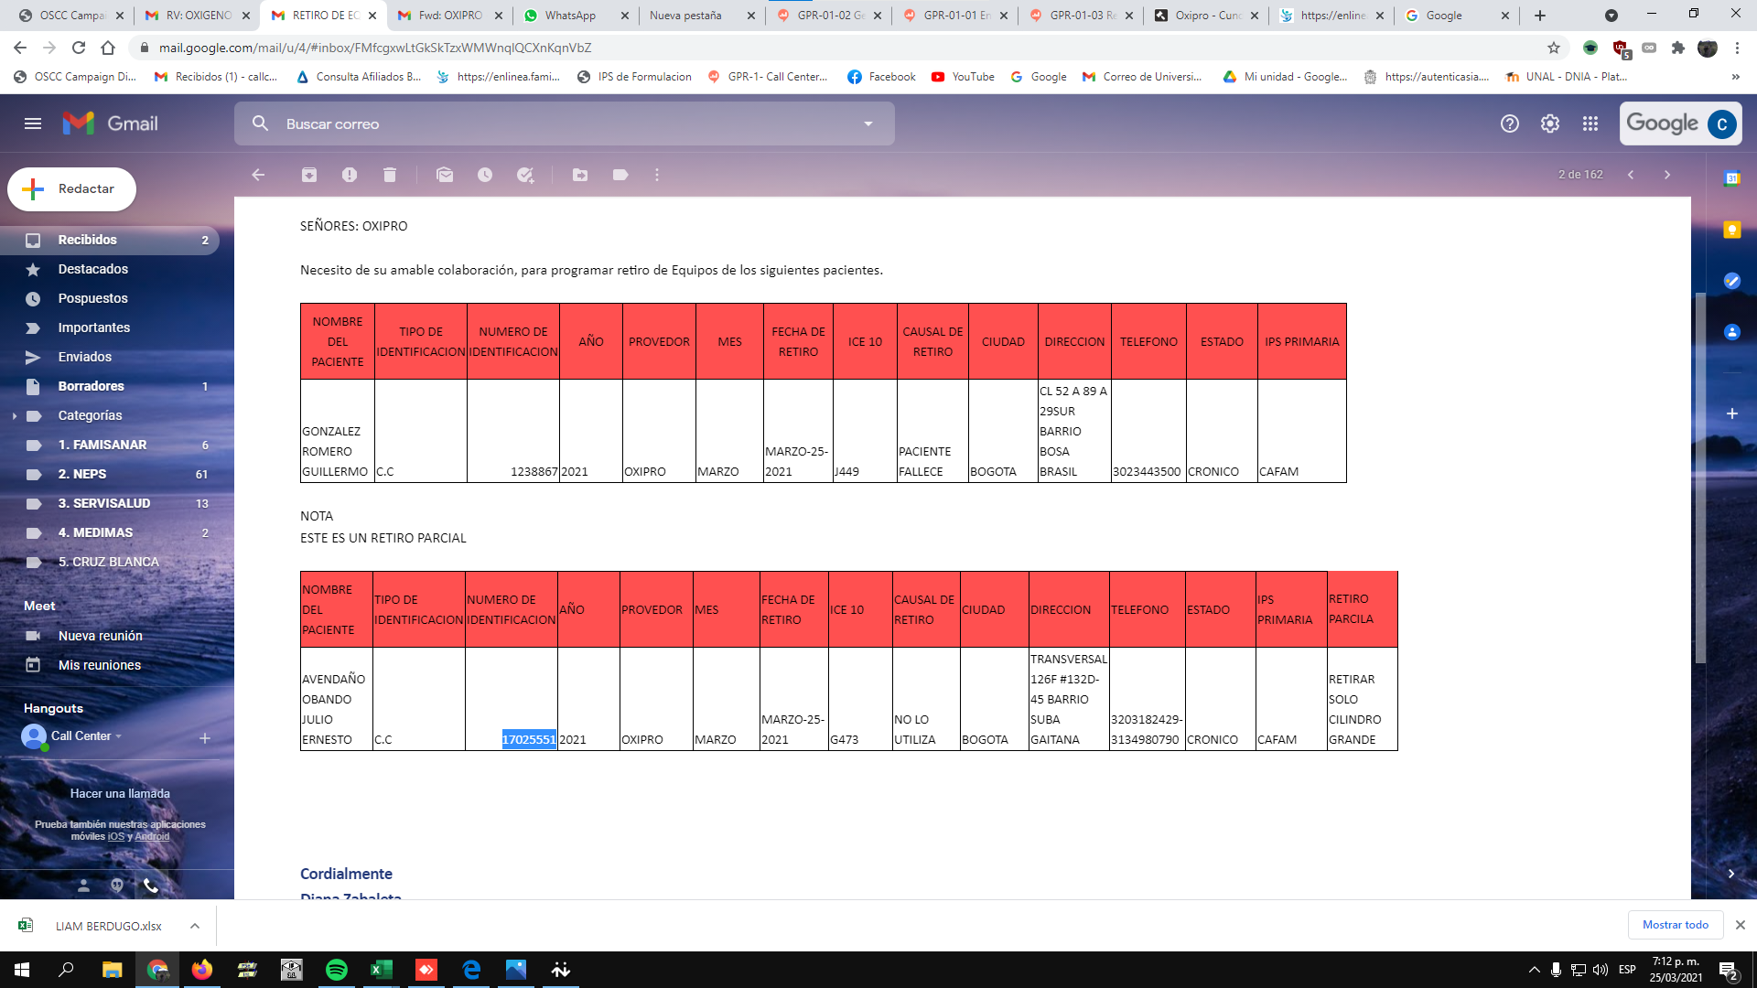Add email to Tasks
The width and height of the screenshot is (1757, 988).
(x=525, y=175)
